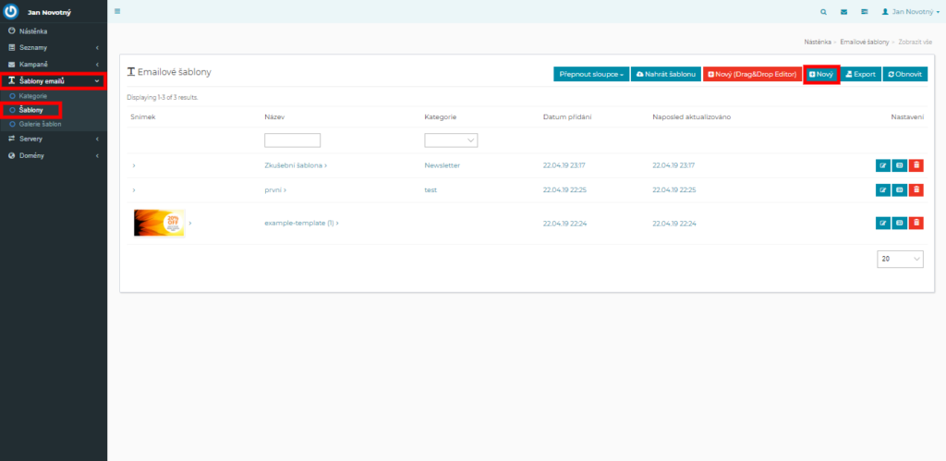Open the page size dropdown showing 20

(x=900, y=260)
